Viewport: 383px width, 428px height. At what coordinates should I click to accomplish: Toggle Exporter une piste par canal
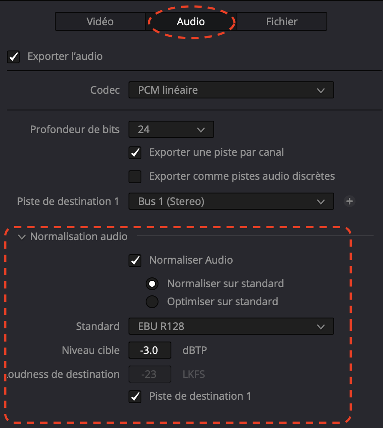click(135, 152)
